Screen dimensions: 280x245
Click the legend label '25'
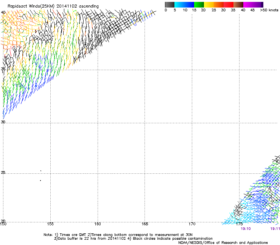coord(214,10)
